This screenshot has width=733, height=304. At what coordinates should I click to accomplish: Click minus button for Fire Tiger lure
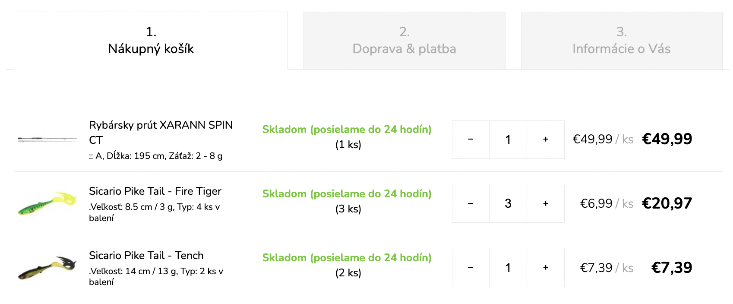click(471, 203)
